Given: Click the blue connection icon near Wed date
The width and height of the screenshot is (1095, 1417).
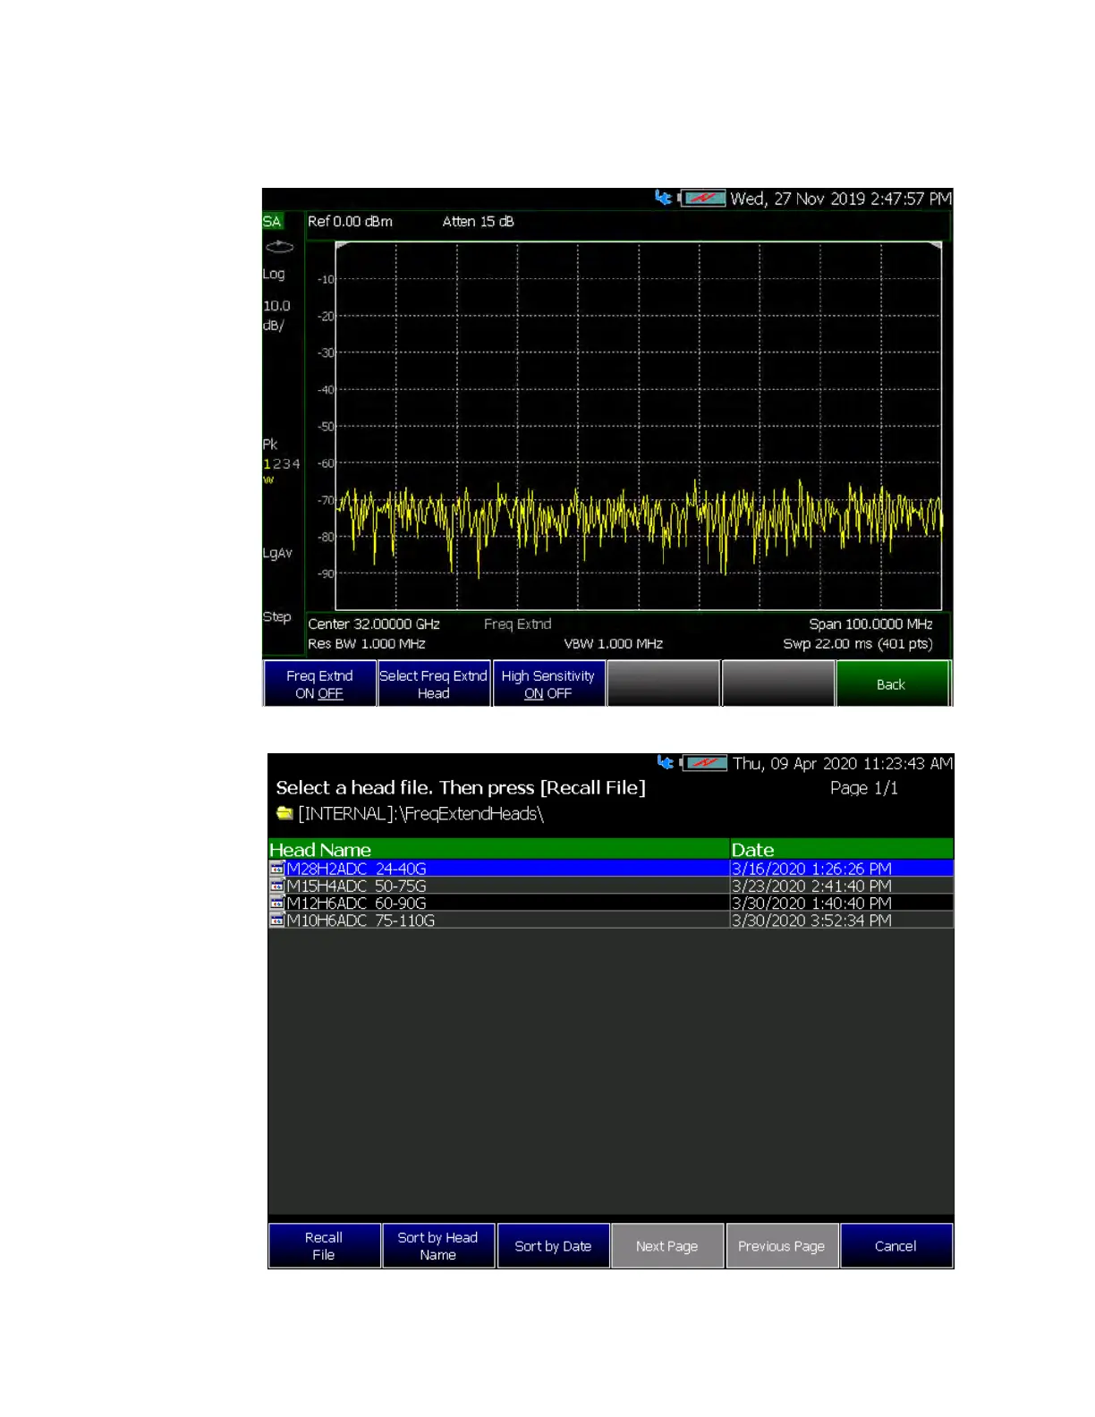Looking at the screenshot, I should click(x=663, y=197).
